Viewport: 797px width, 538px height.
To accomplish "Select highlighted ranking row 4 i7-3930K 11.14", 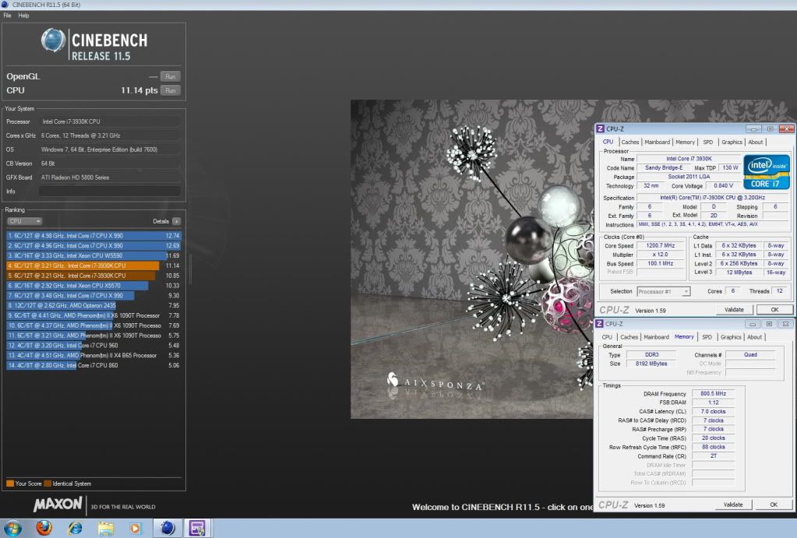I will [93, 265].
